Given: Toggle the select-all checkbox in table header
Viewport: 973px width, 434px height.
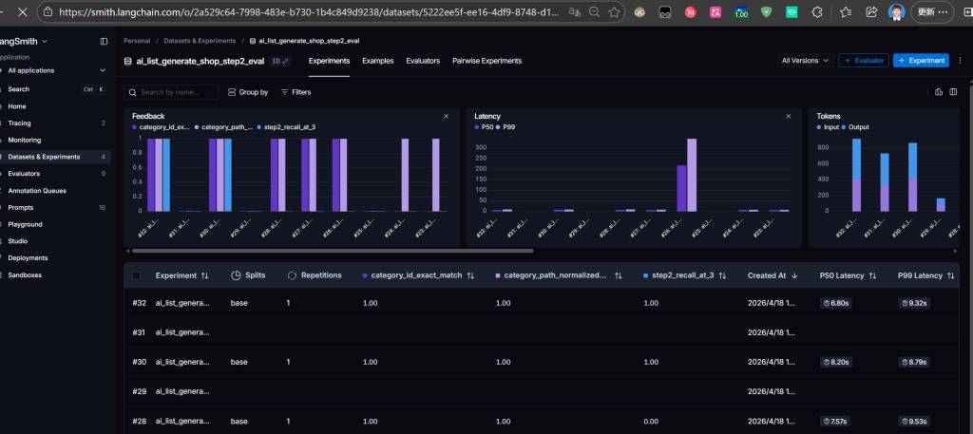Looking at the screenshot, I should pos(137,275).
